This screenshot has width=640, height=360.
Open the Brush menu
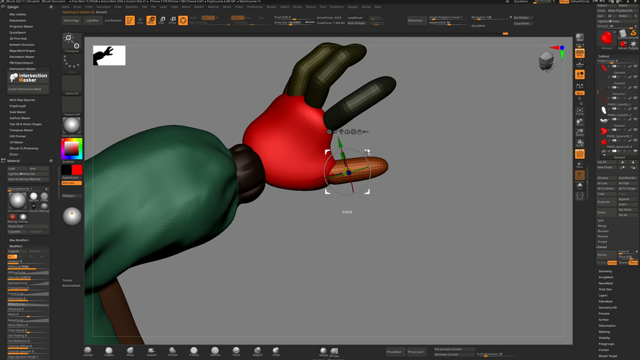(x=77, y=7)
